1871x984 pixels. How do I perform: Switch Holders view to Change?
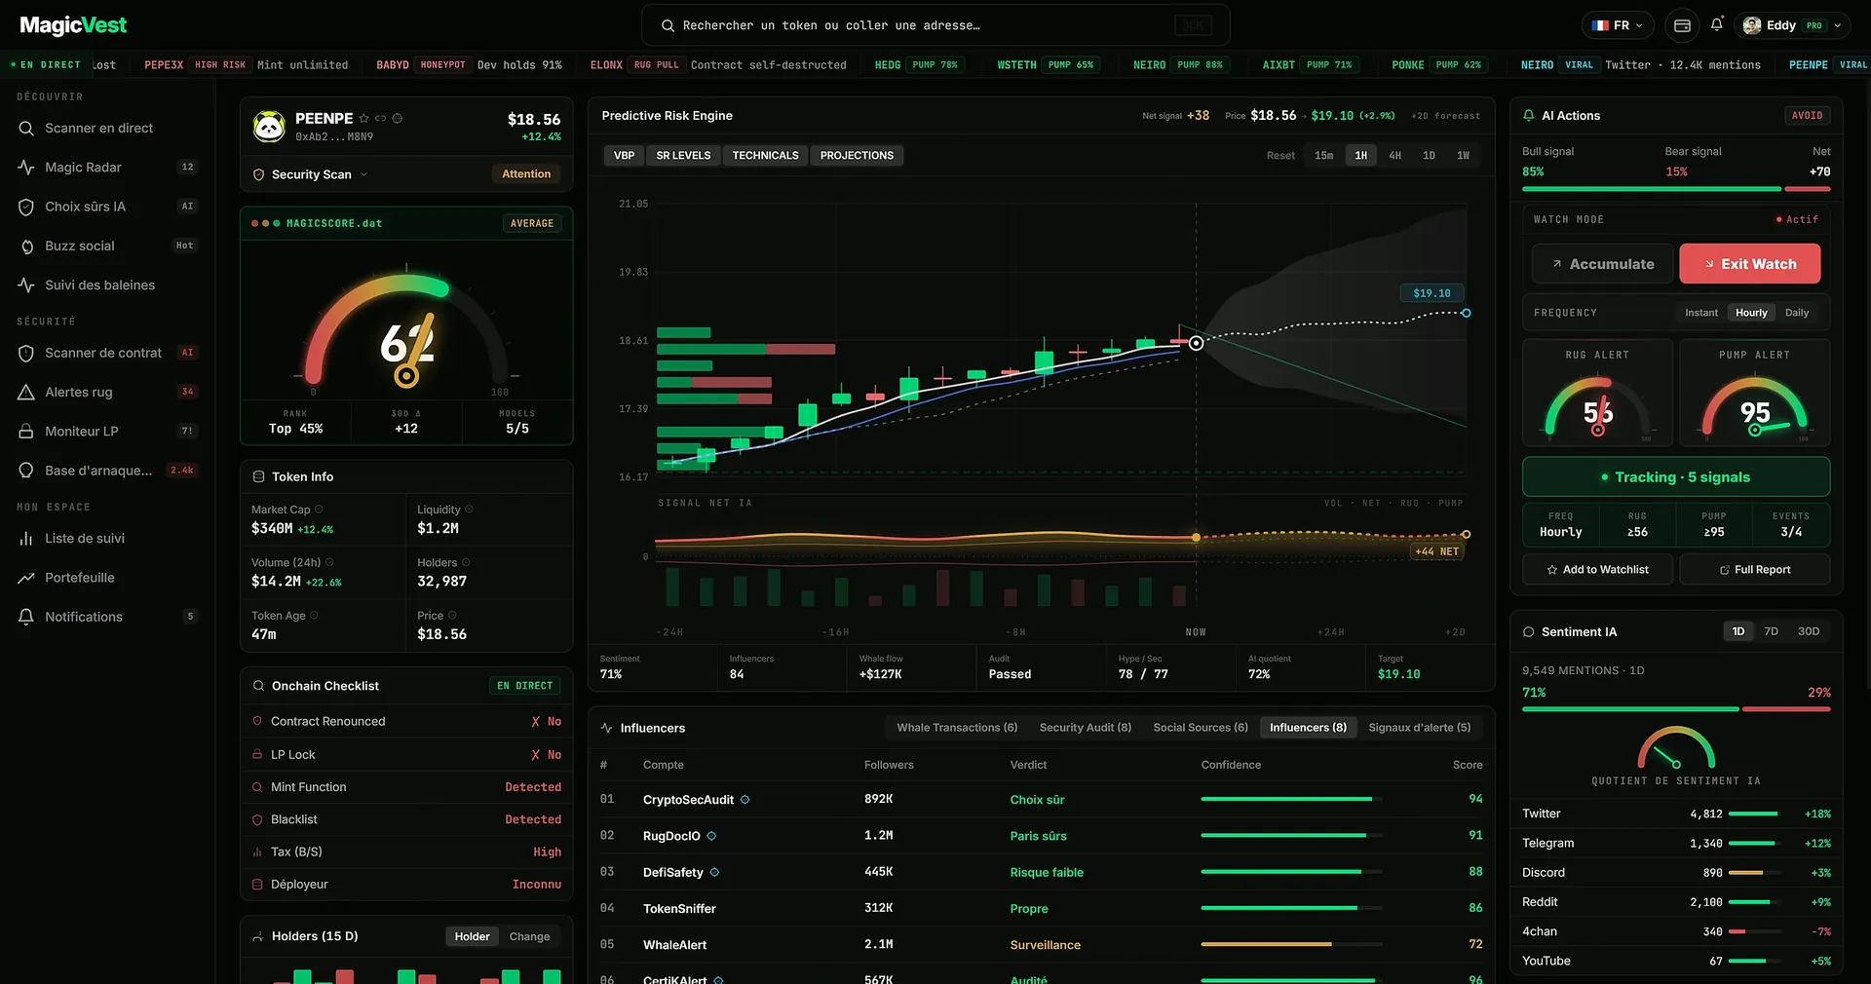click(x=529, y=936)
